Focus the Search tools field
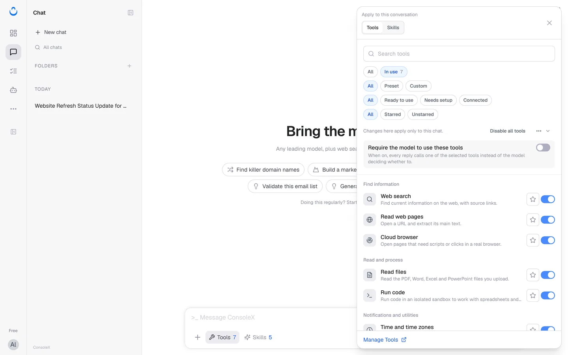568x355 pixels. [459, 54]
